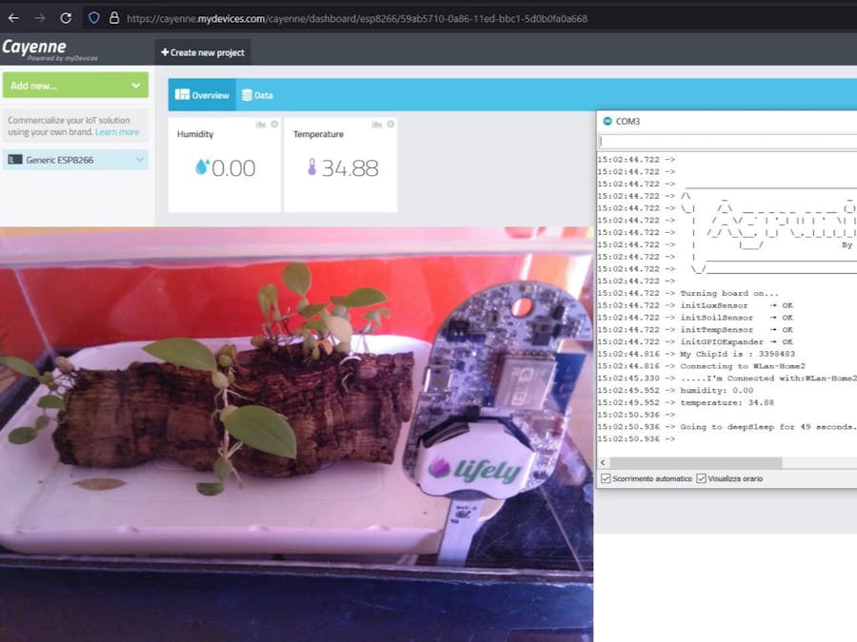Open the Temperature widget settings gear

(x=390, y=124)
